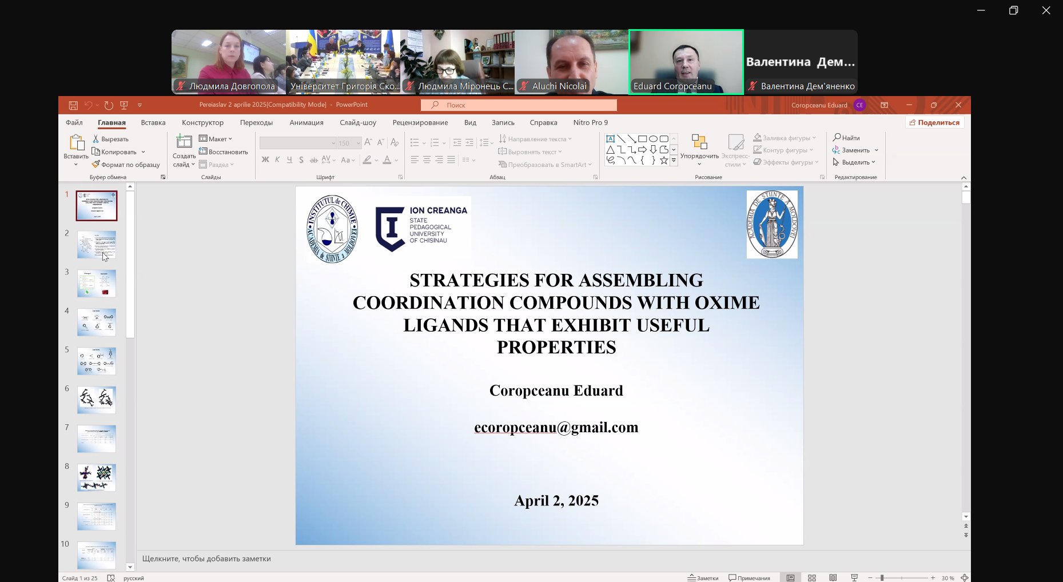Expand the shapes gallery more arrow
Screen dimensions: 1063x582
pyautogui.click(x=674, y=161)
